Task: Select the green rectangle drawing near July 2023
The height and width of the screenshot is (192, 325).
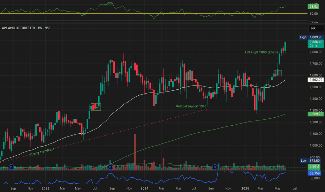Action: [96, 107]
